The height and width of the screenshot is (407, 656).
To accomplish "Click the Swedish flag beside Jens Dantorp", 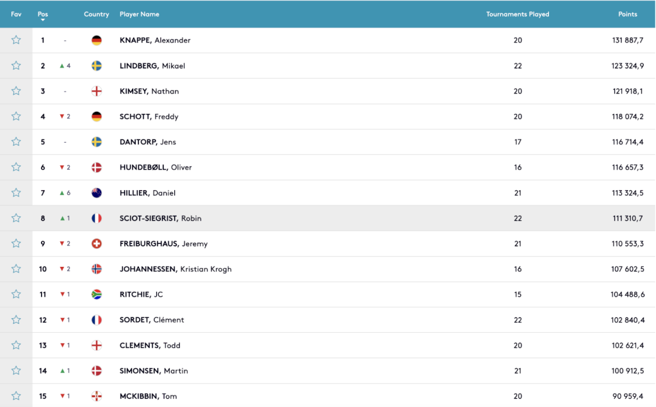I will pos(97,142).
